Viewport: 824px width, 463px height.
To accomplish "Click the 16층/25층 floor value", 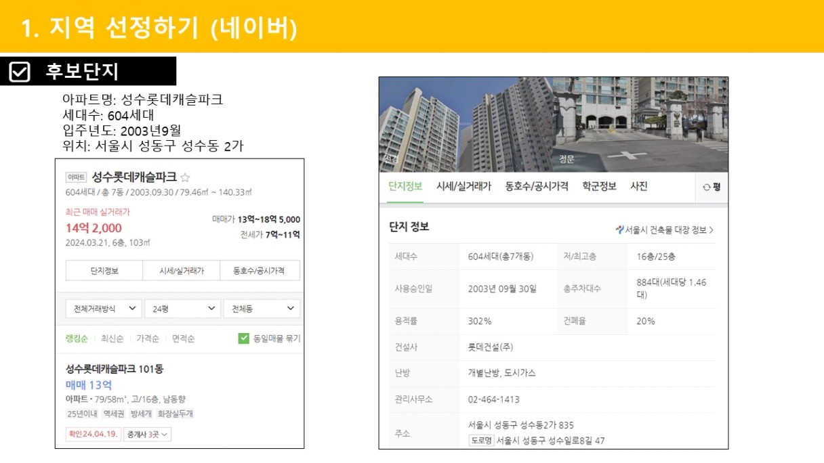I will point(656,257).
